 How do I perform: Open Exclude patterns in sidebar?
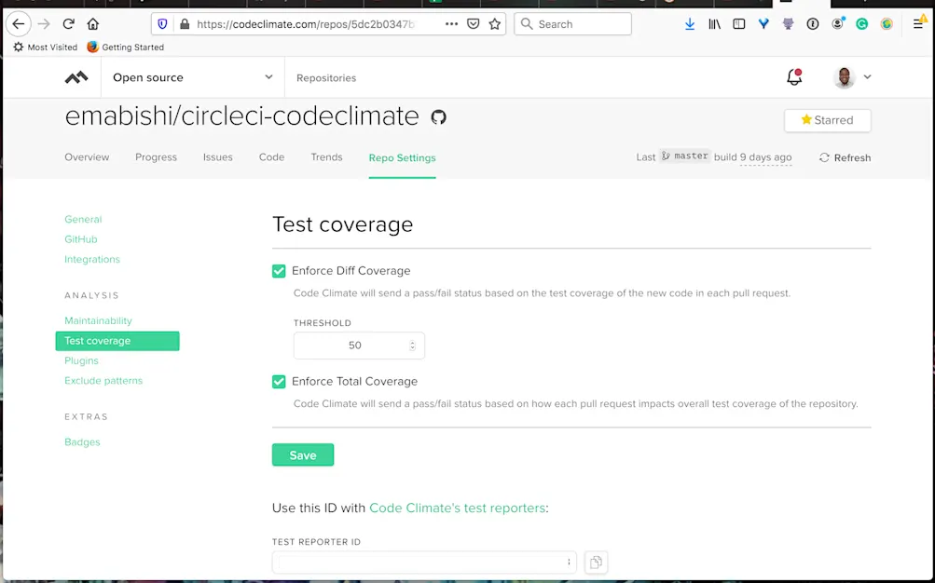tap(103, 381)
